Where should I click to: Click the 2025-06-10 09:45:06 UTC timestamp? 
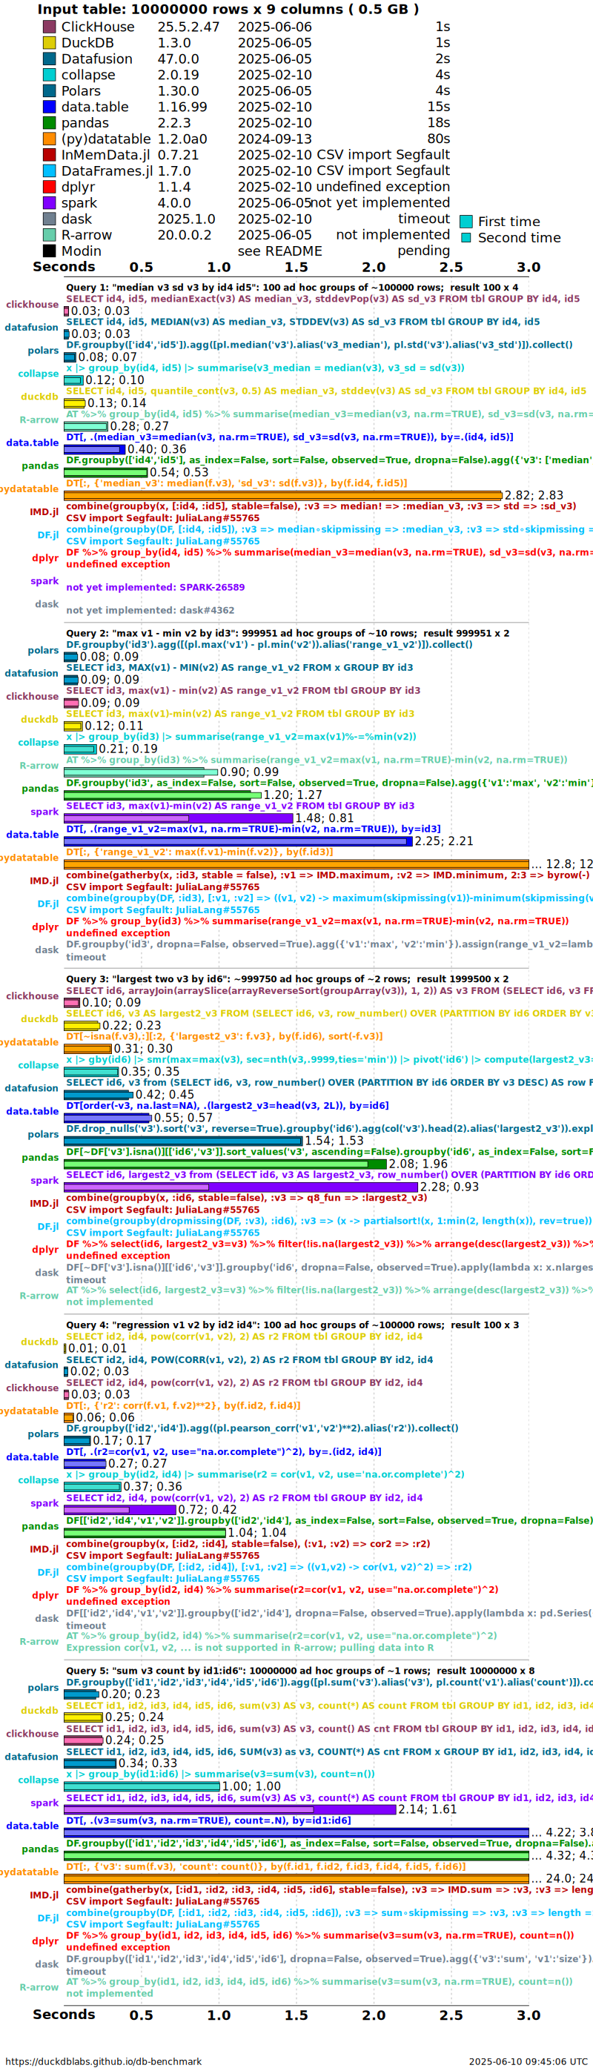(x=528, y=2061)
